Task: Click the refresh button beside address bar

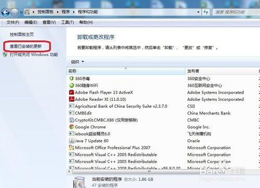Action: tap(206, 12)
